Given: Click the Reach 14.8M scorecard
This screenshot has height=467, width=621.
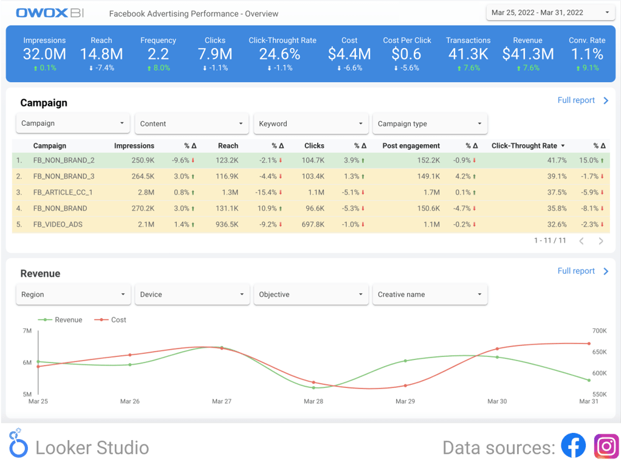Looking at the screenshot, I should tap(101, 54).
